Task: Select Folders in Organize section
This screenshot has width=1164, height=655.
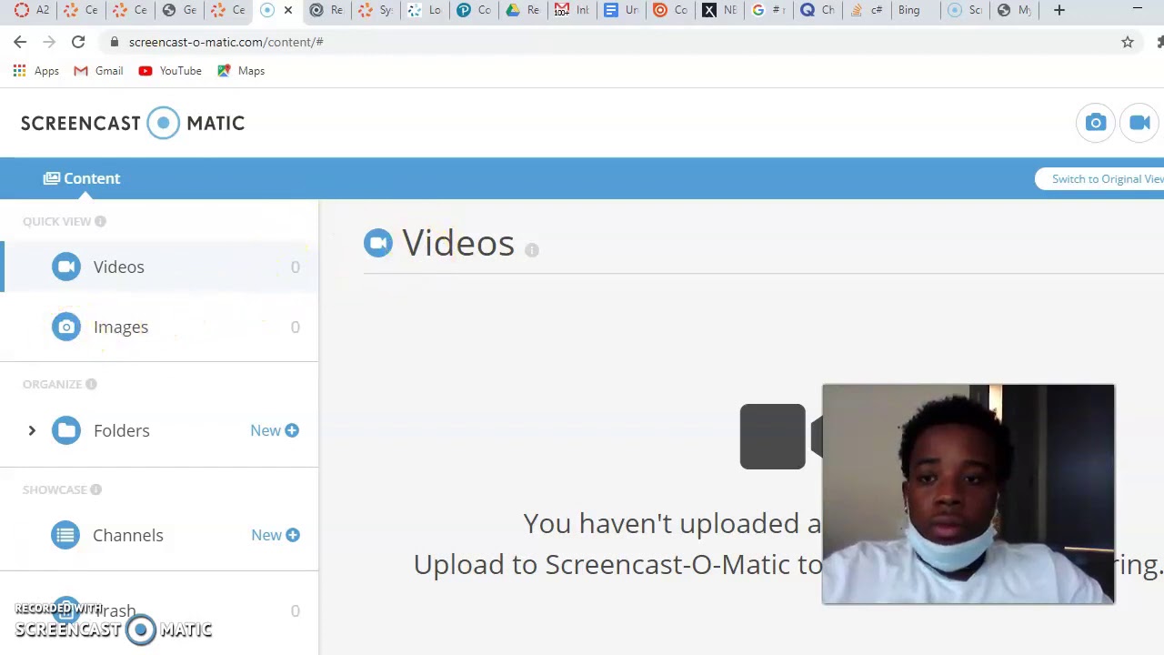Action: pos(121,430)
